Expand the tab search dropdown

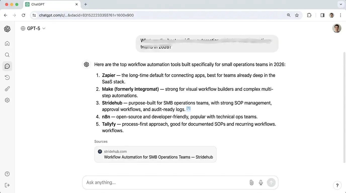click(340, 5)
